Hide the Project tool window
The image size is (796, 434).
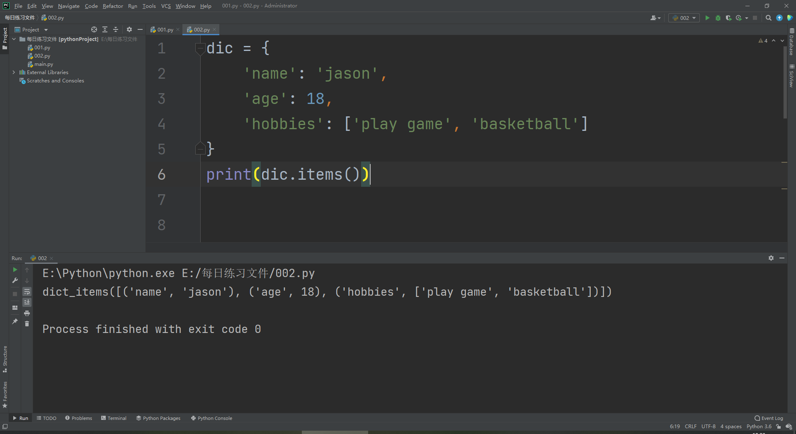140,29
